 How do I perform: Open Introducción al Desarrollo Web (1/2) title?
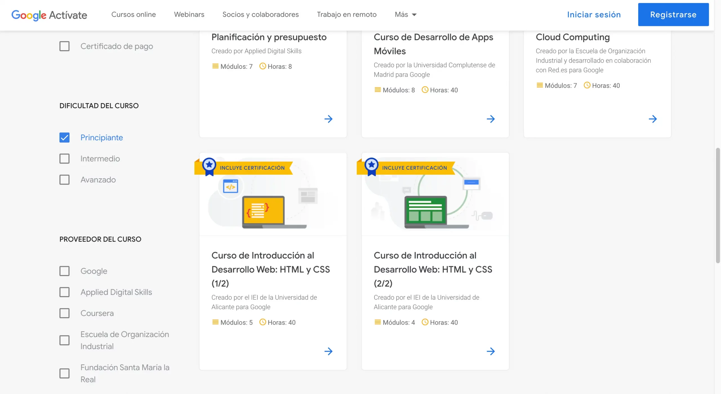click(271, 269)
